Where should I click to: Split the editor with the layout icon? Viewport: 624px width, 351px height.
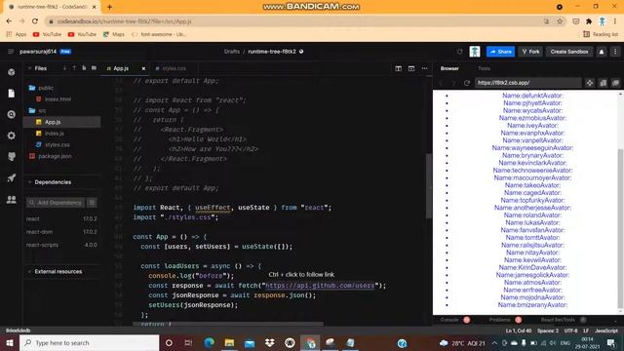tap(399, 68)
